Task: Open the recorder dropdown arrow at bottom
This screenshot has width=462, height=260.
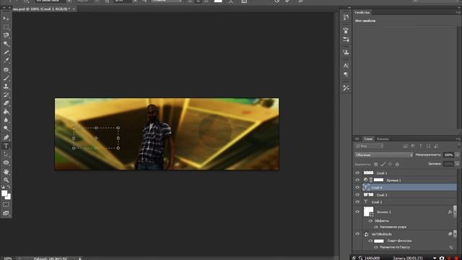Action: pos(435,258)
